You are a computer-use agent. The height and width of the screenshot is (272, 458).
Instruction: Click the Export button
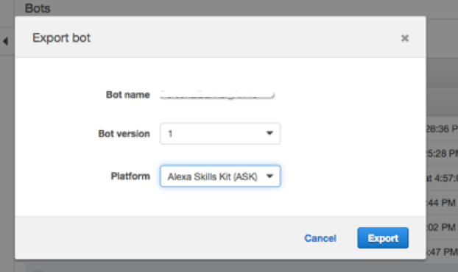[x=383, y=238]
